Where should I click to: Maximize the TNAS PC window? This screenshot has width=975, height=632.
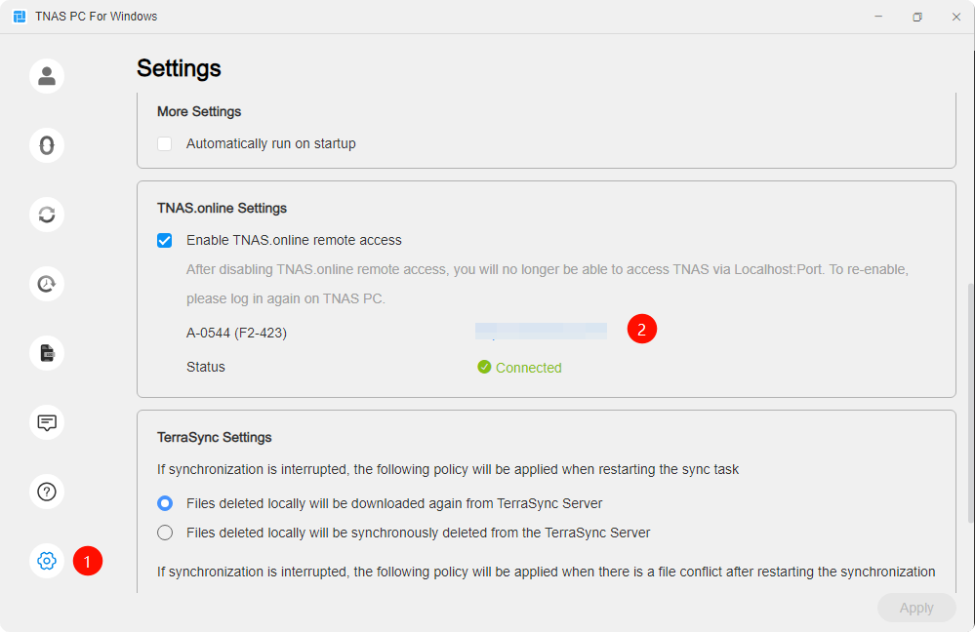tap(917, 17)
